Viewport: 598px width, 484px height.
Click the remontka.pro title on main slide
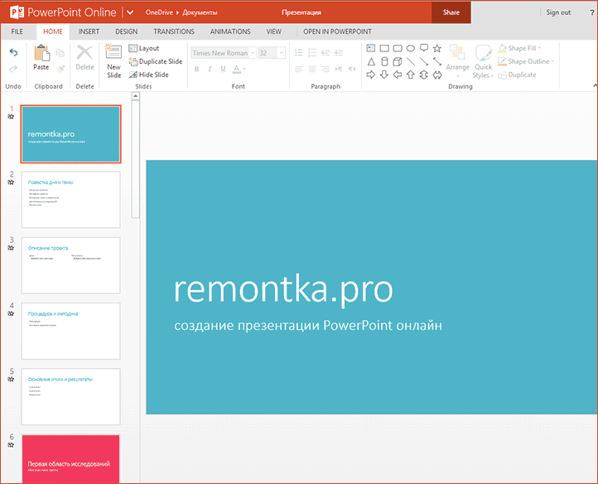click(283, 289)
